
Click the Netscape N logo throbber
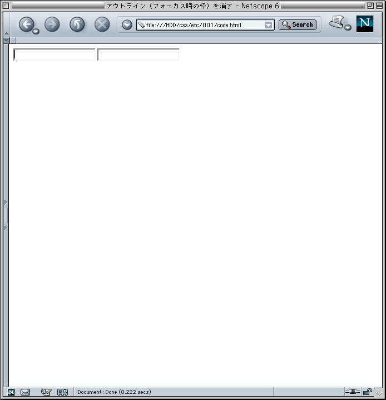point(364,24)
